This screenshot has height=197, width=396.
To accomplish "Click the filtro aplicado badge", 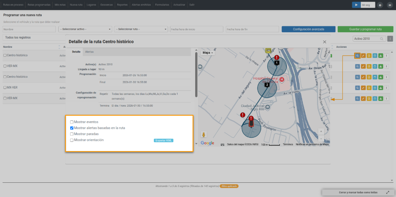I will (x=229, y=186).
